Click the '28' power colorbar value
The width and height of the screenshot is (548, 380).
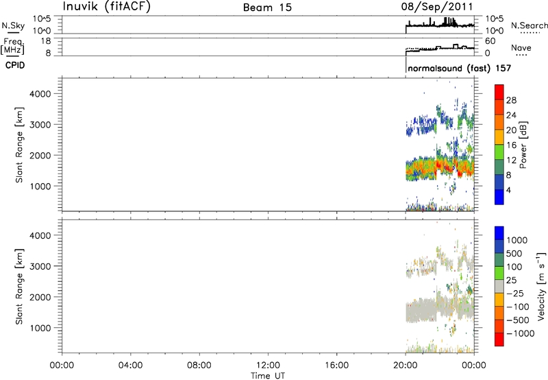point(511,100)
